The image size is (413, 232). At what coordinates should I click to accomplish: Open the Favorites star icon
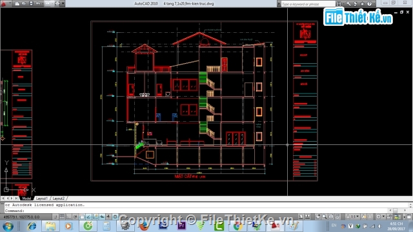tap(363, 4)
